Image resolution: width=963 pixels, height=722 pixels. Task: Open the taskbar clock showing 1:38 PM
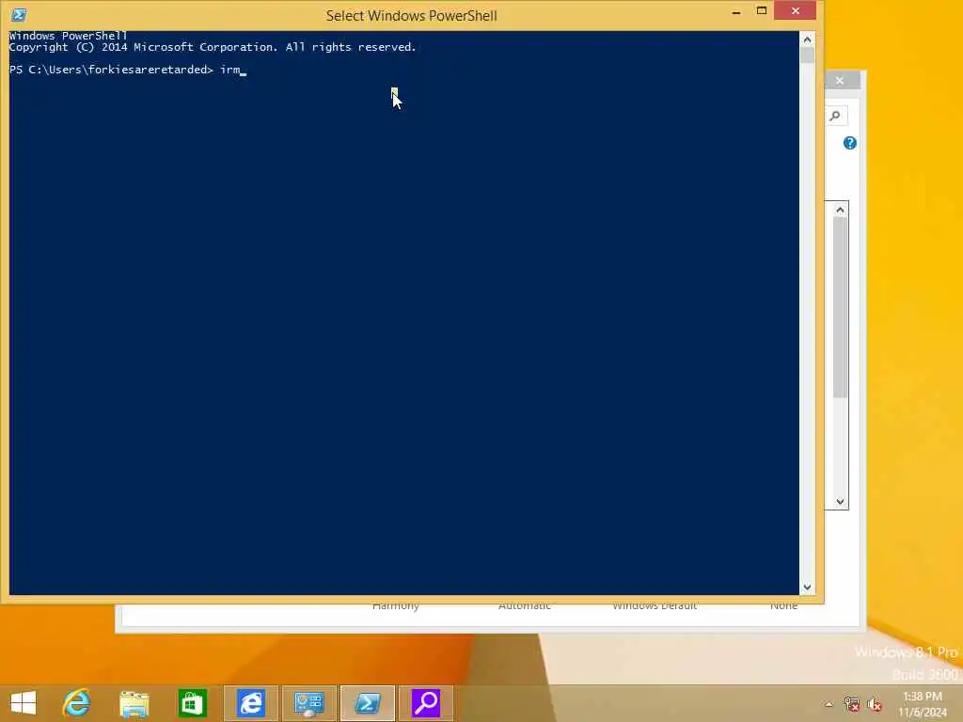click(x=923, y=704)
